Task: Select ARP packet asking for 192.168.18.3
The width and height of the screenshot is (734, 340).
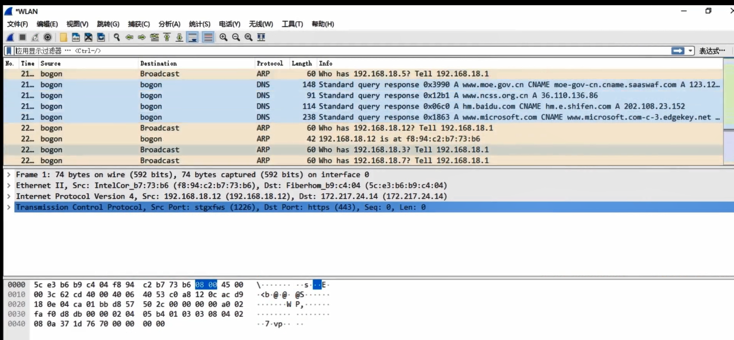Action: pos(363,150)
